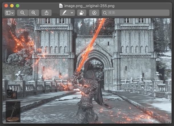Maximize the window with the green button
This screenshot has width=174, height=126.
(18, 6)
